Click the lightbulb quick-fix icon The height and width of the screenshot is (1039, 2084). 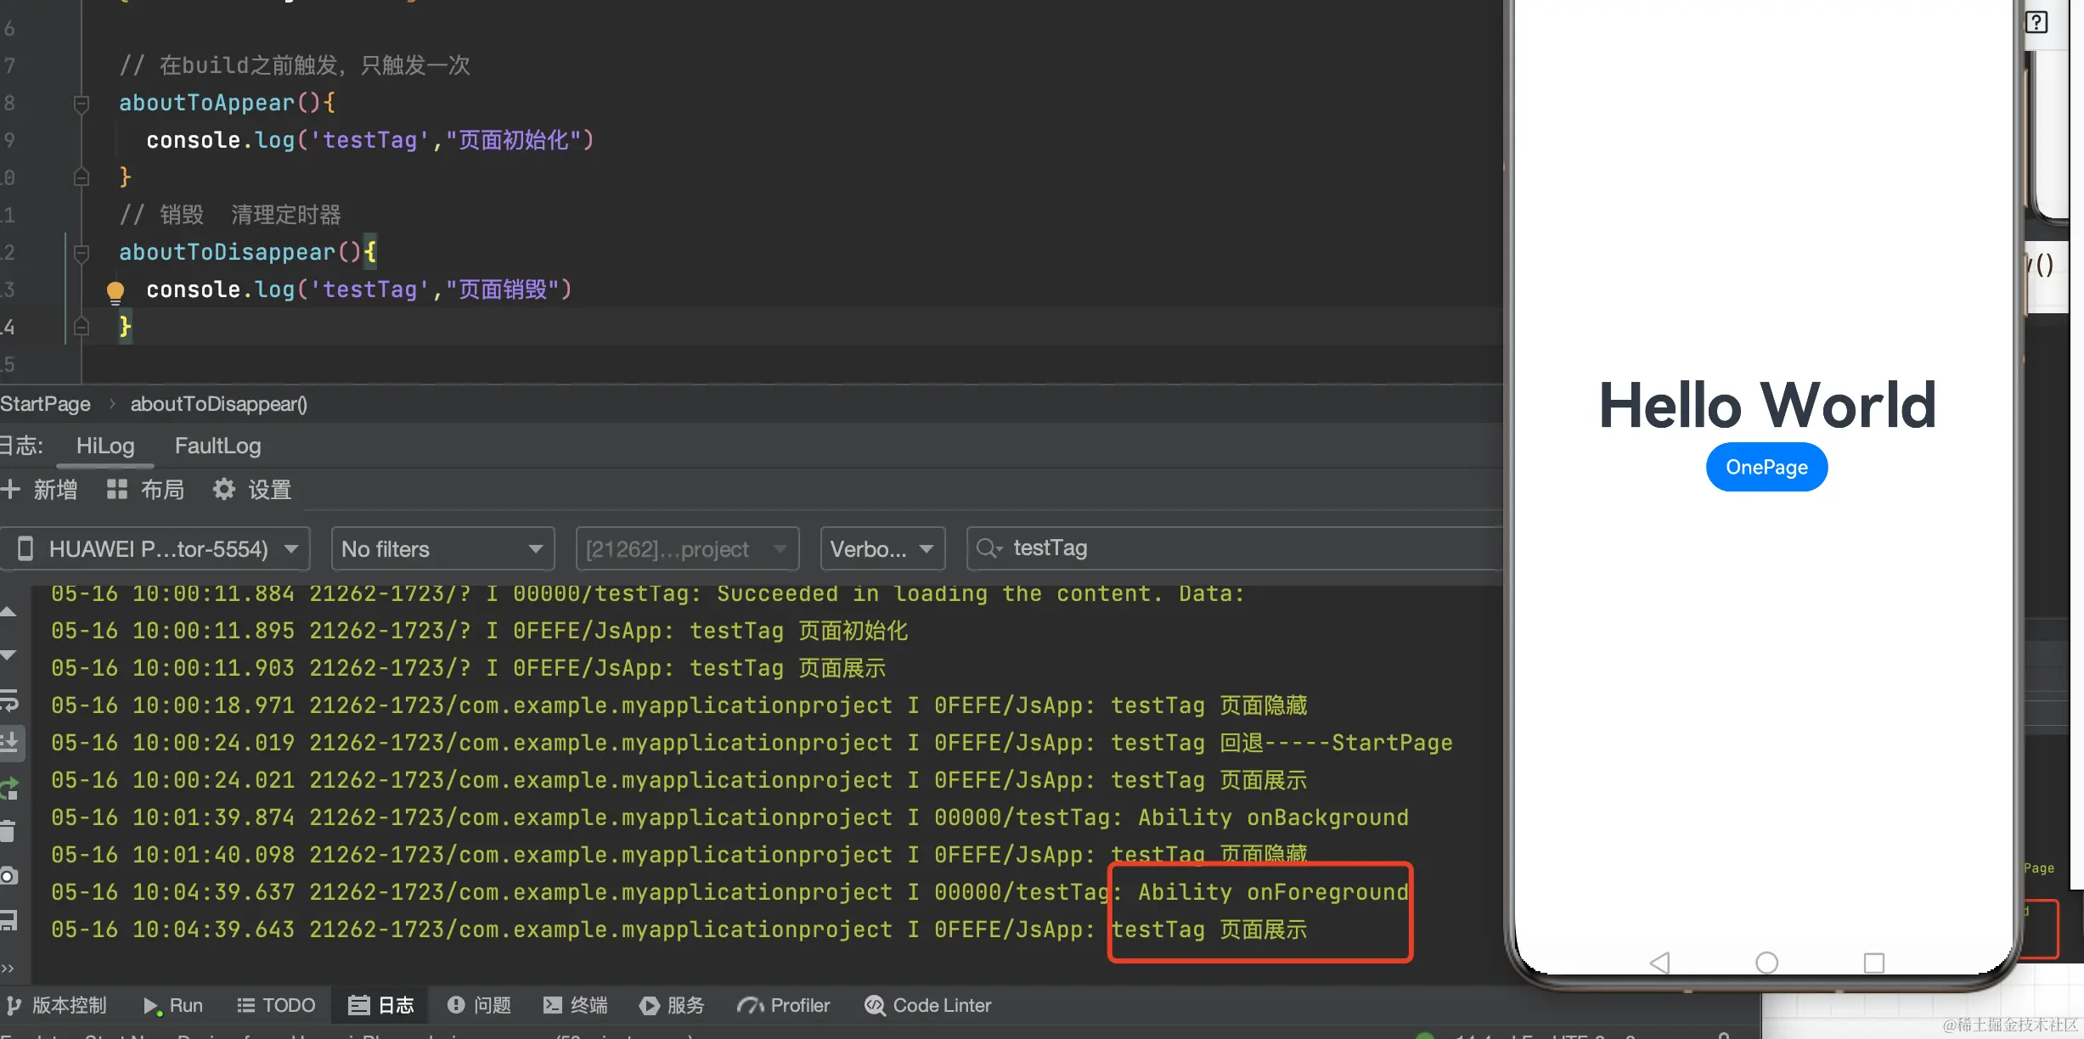(115, 292)
